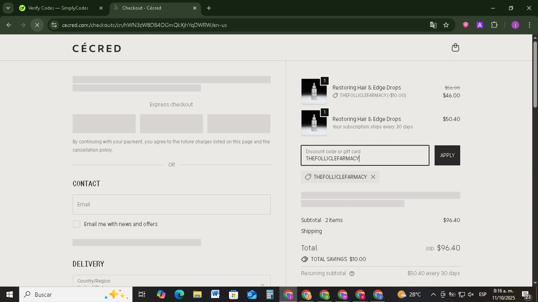The height and width of the screenshot is (302, 538).
Task: Focus the Discount code or gift card field
Action: click(365, 155)
